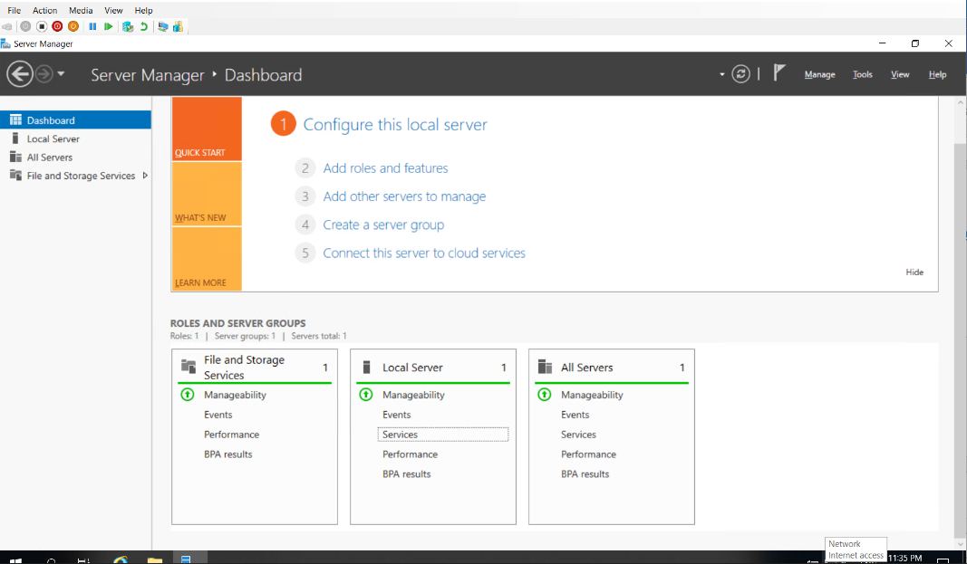This screenshot has width=967, height=564.
Task: Click Services in the All Servers tile
Action: 578,435
